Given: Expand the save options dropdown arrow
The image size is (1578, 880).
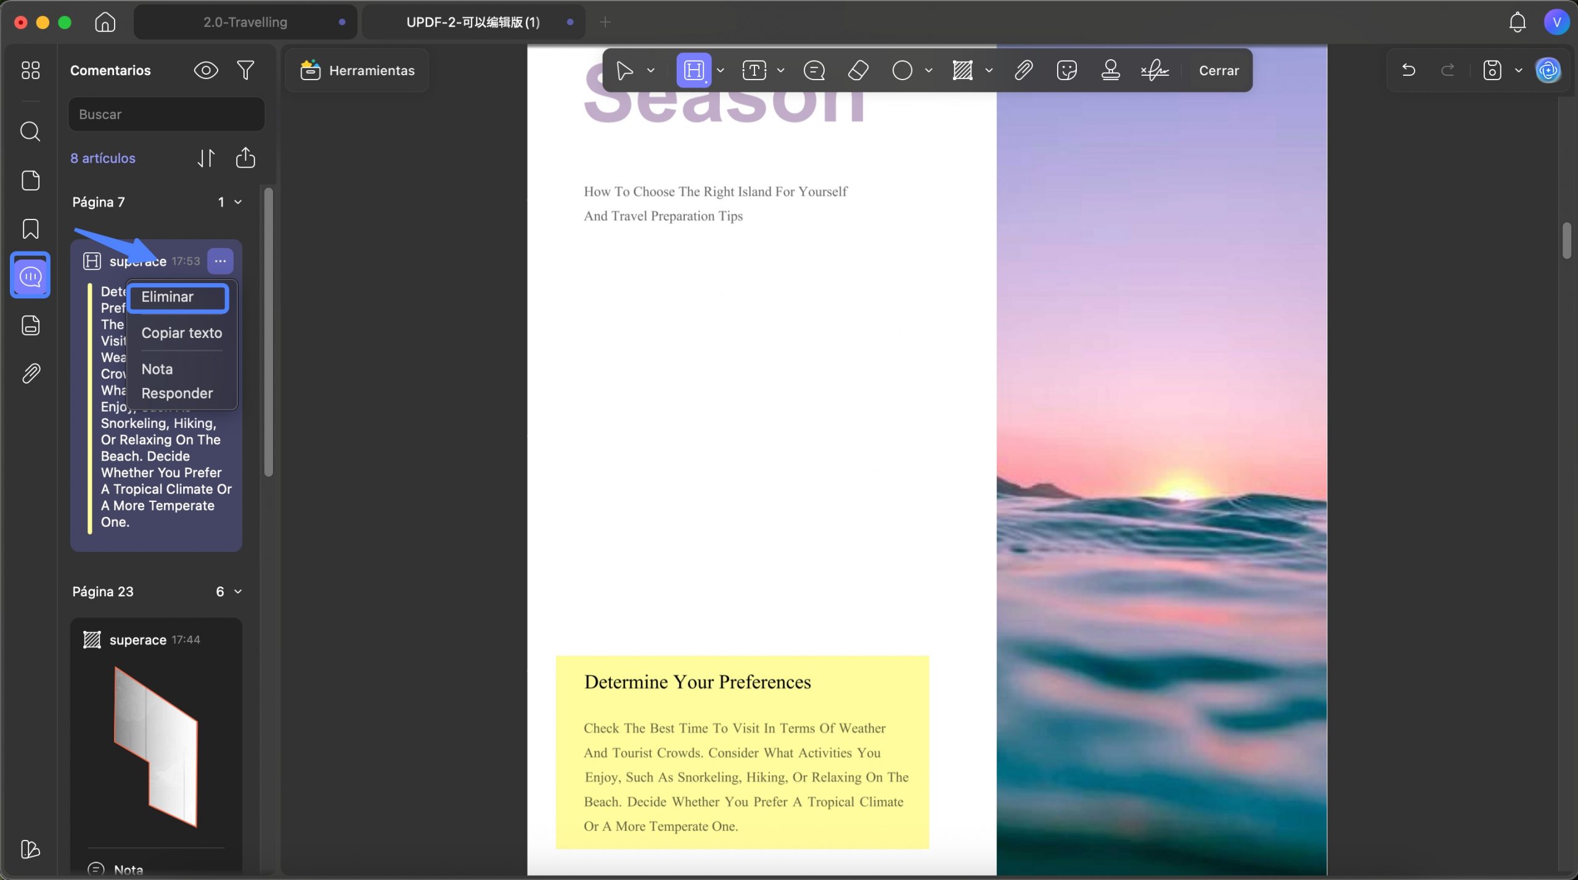Looking at the screenshot, I should point(1519,70).
